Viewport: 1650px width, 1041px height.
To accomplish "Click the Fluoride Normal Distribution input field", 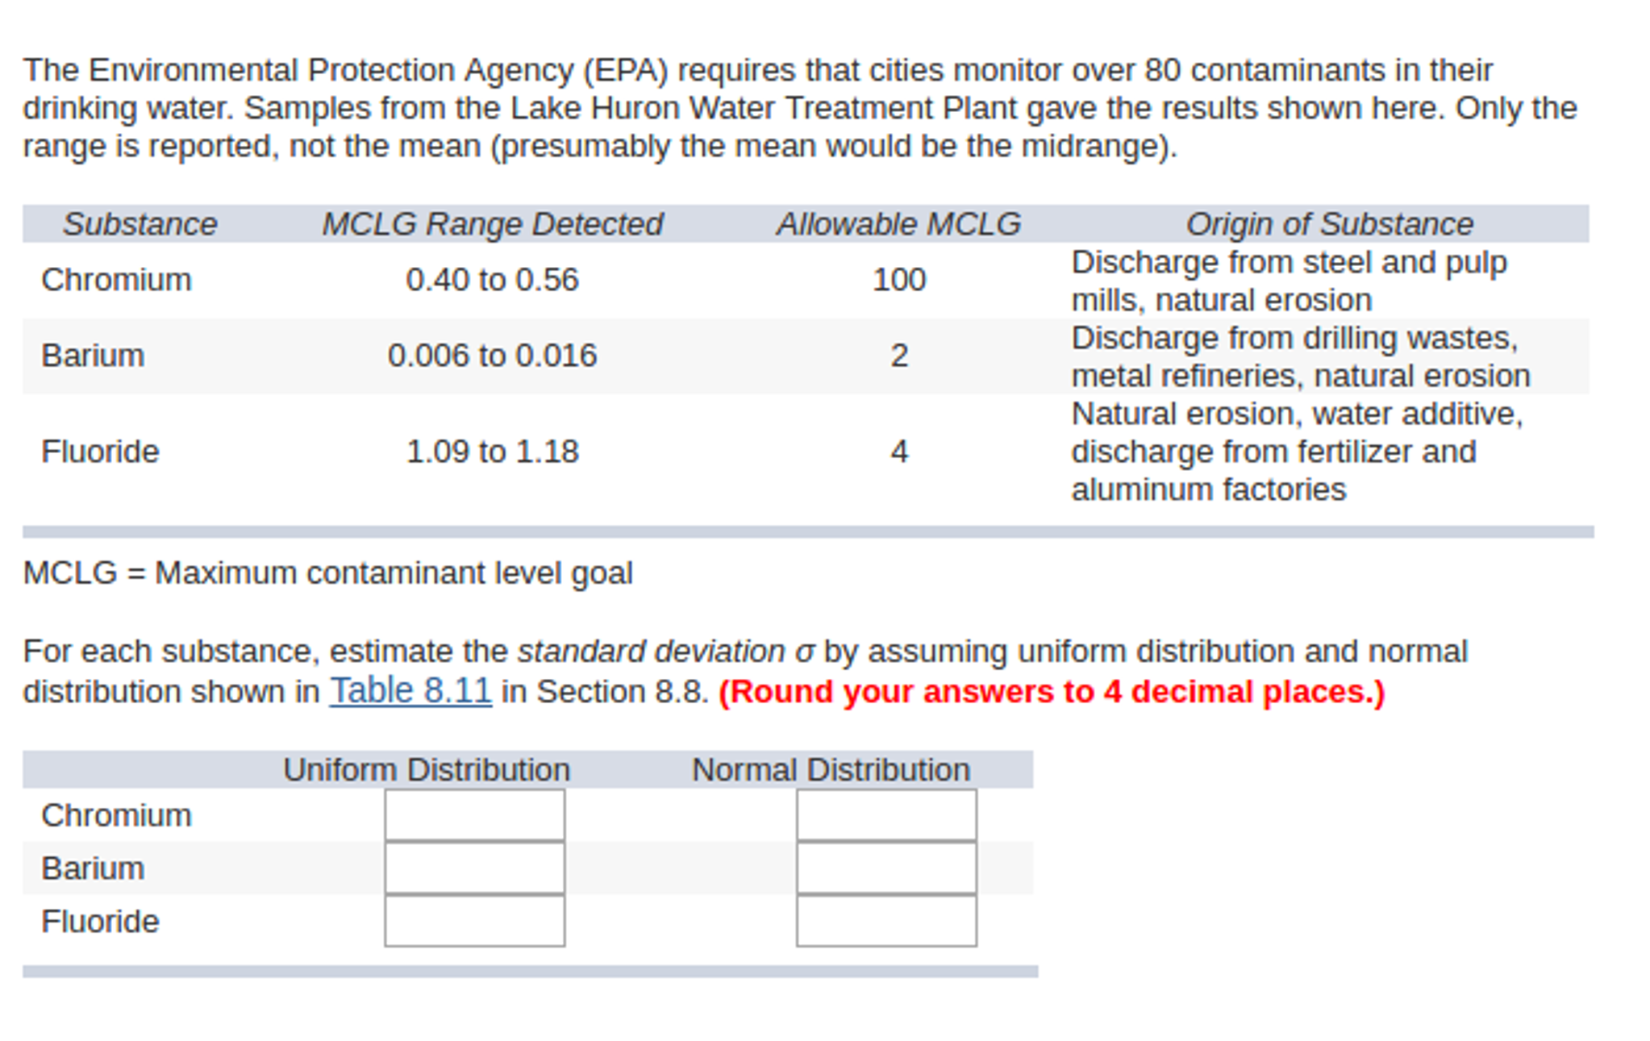I will click(885, 921).
